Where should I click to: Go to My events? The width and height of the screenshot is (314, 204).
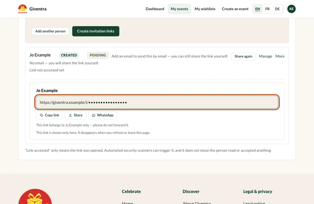point(179,9)
